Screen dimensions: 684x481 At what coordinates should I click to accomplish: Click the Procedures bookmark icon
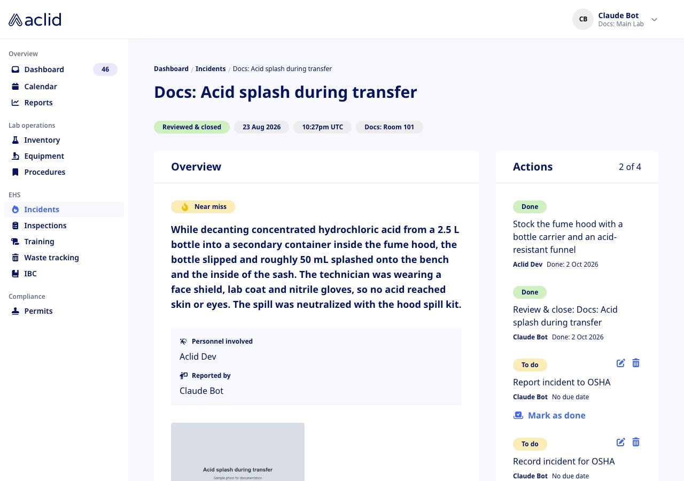tap(15, 172)
